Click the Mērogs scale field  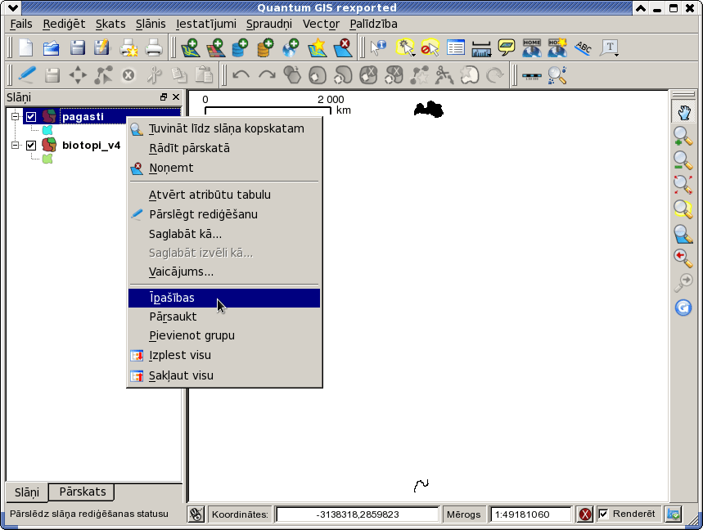coord(530,514)
